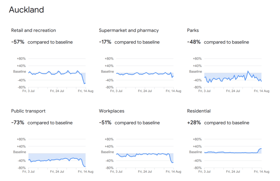Click the -73% public transport value
This screenshot has width=280, height=181.
pos(18,123)
